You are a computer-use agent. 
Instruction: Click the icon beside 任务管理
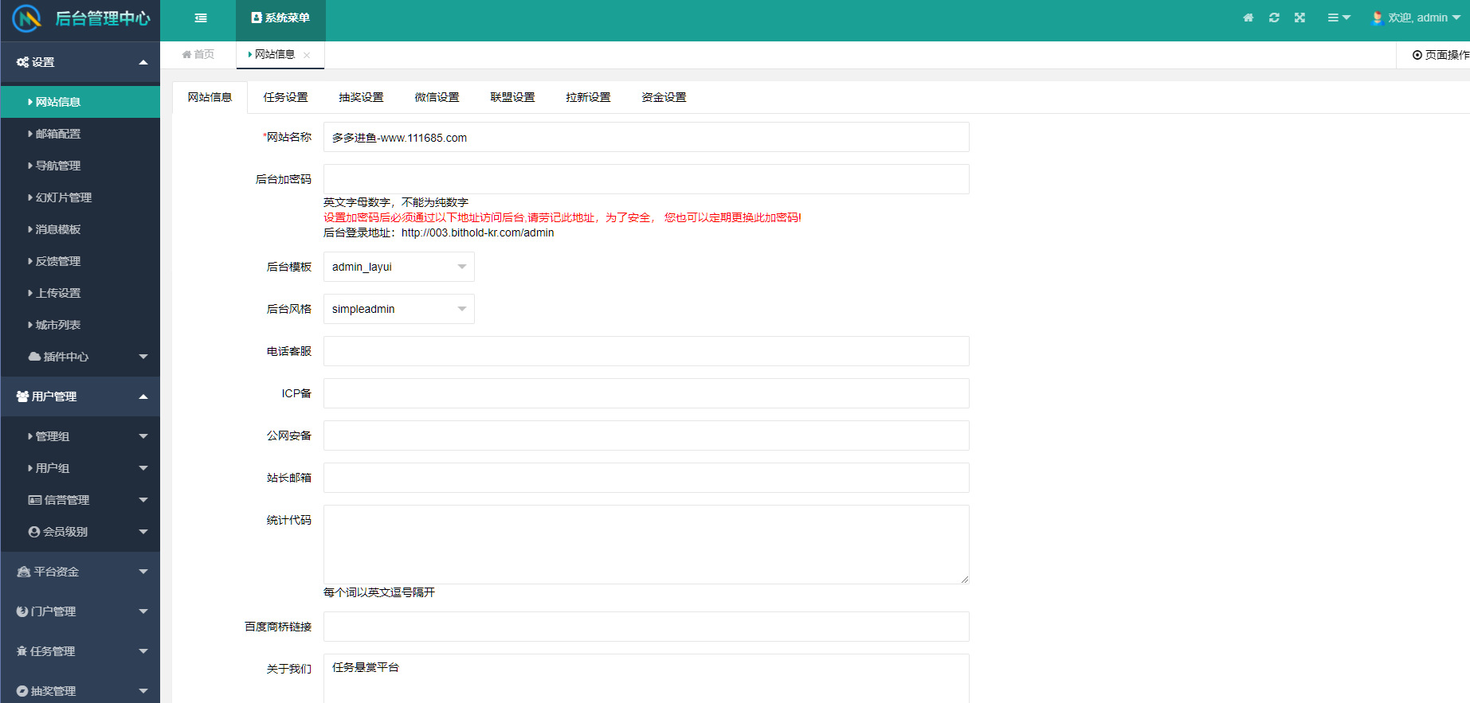pos(22,651)
